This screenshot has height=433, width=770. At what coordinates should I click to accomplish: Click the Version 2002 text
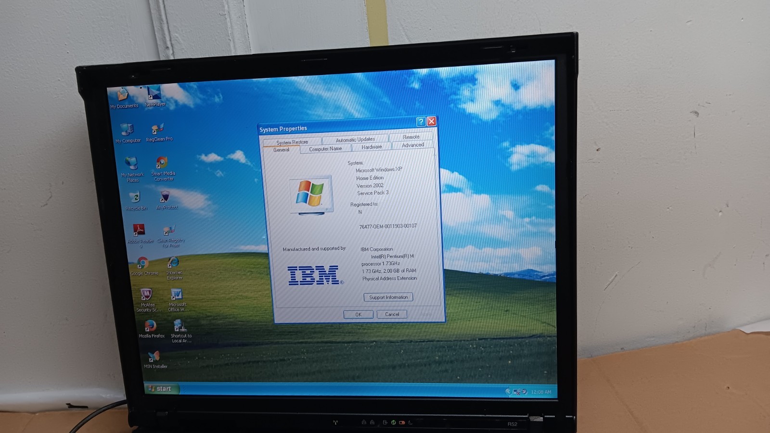click(x=370, y=186)
